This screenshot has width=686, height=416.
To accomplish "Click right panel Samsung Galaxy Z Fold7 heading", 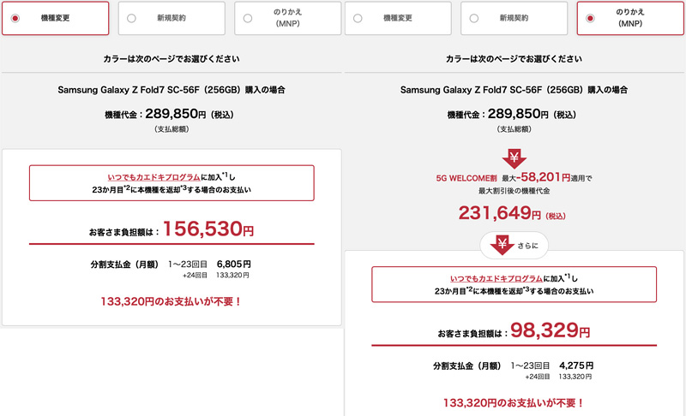I will (514, 90).
